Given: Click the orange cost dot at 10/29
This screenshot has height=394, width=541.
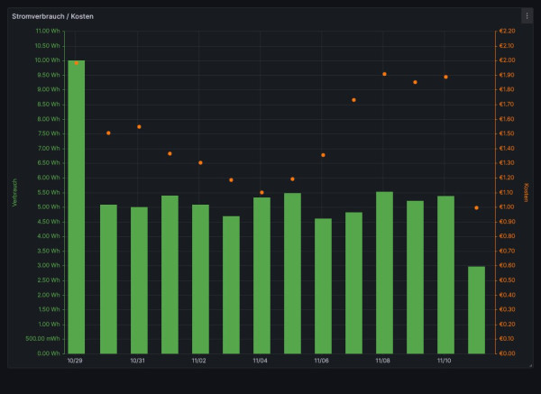Looking at the screenshot, I should point(77,63).
